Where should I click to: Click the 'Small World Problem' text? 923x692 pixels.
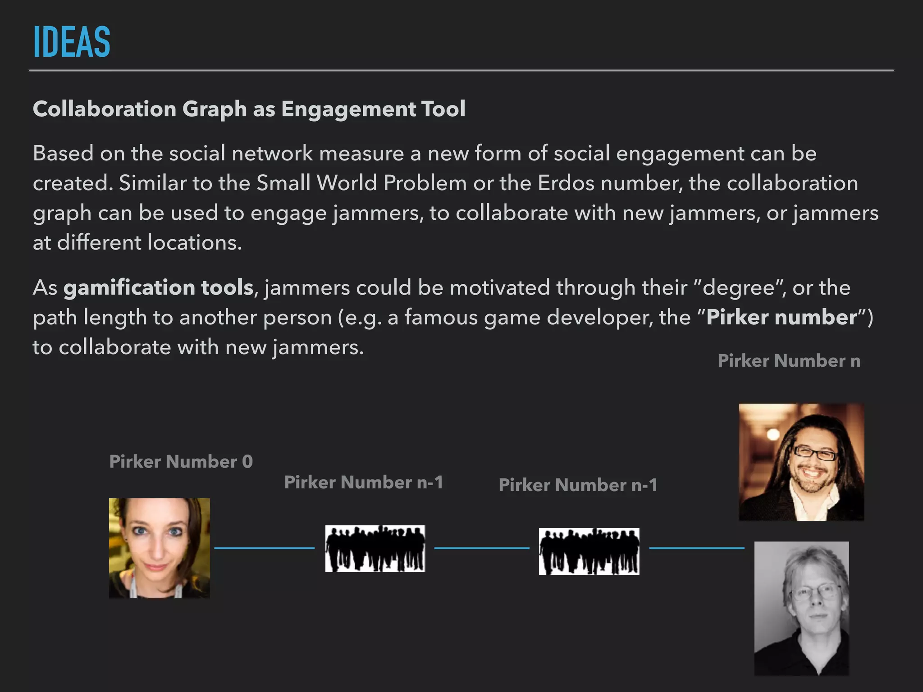pyautogui.click(x=361, y=183)
